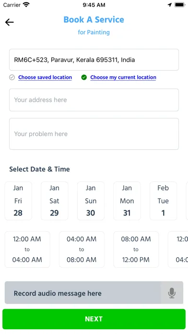Pick date Tue Feb 1
The width and height of the screenshot is (188, 334).
(x=164, y=201)
